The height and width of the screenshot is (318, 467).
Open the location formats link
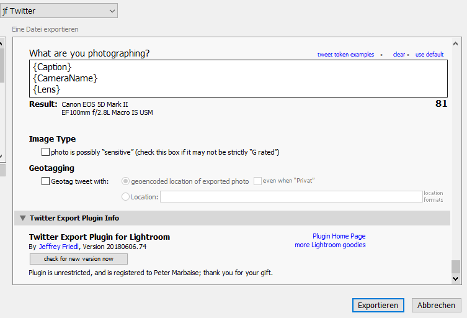[434, 197]
